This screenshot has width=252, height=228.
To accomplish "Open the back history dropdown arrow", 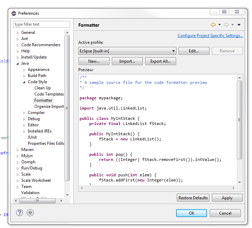I will [219, 25].
